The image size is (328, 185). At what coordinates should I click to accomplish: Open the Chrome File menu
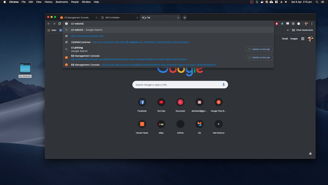pos(24,2)
